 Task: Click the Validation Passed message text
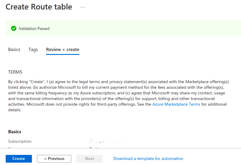[34, 28]
